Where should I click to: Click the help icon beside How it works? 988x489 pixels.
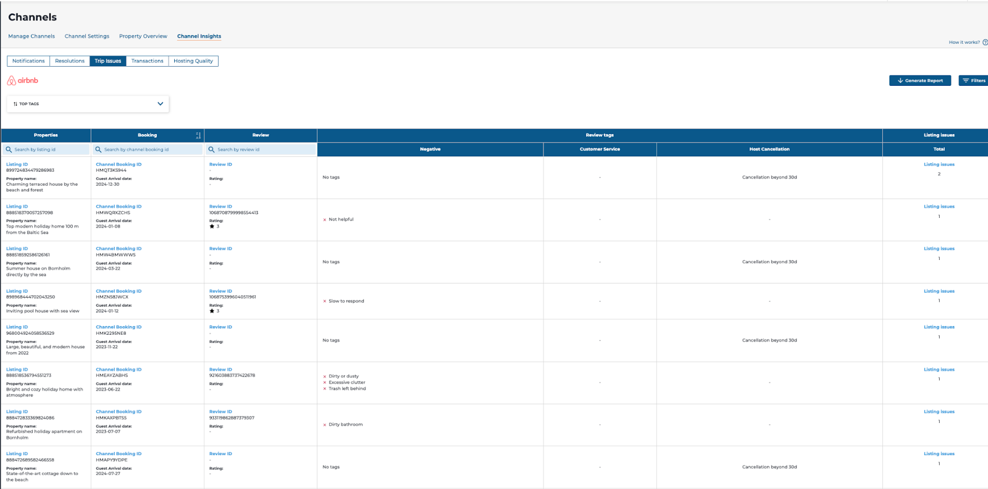(x=985, y=43)
